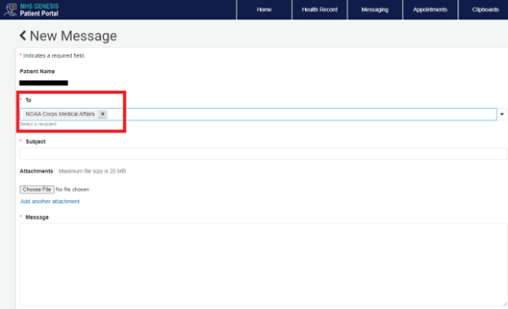Open the Home tab

pos(264,10)
